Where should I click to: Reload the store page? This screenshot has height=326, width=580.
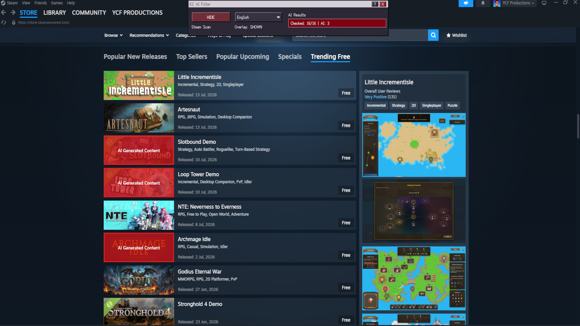[4, 22]
